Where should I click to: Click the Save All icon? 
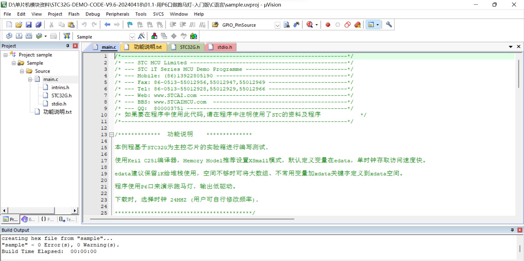(38, 25)
